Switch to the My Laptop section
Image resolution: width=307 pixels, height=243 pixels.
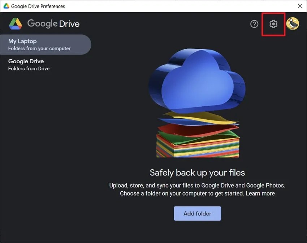22,41
